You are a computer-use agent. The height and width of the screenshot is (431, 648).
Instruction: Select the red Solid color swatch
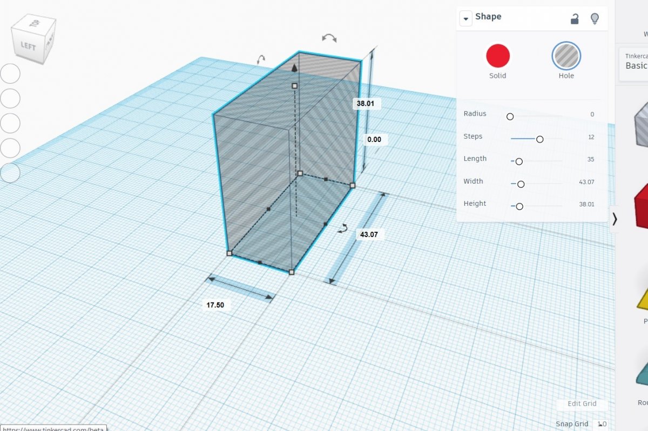click(x=498, y=56)
